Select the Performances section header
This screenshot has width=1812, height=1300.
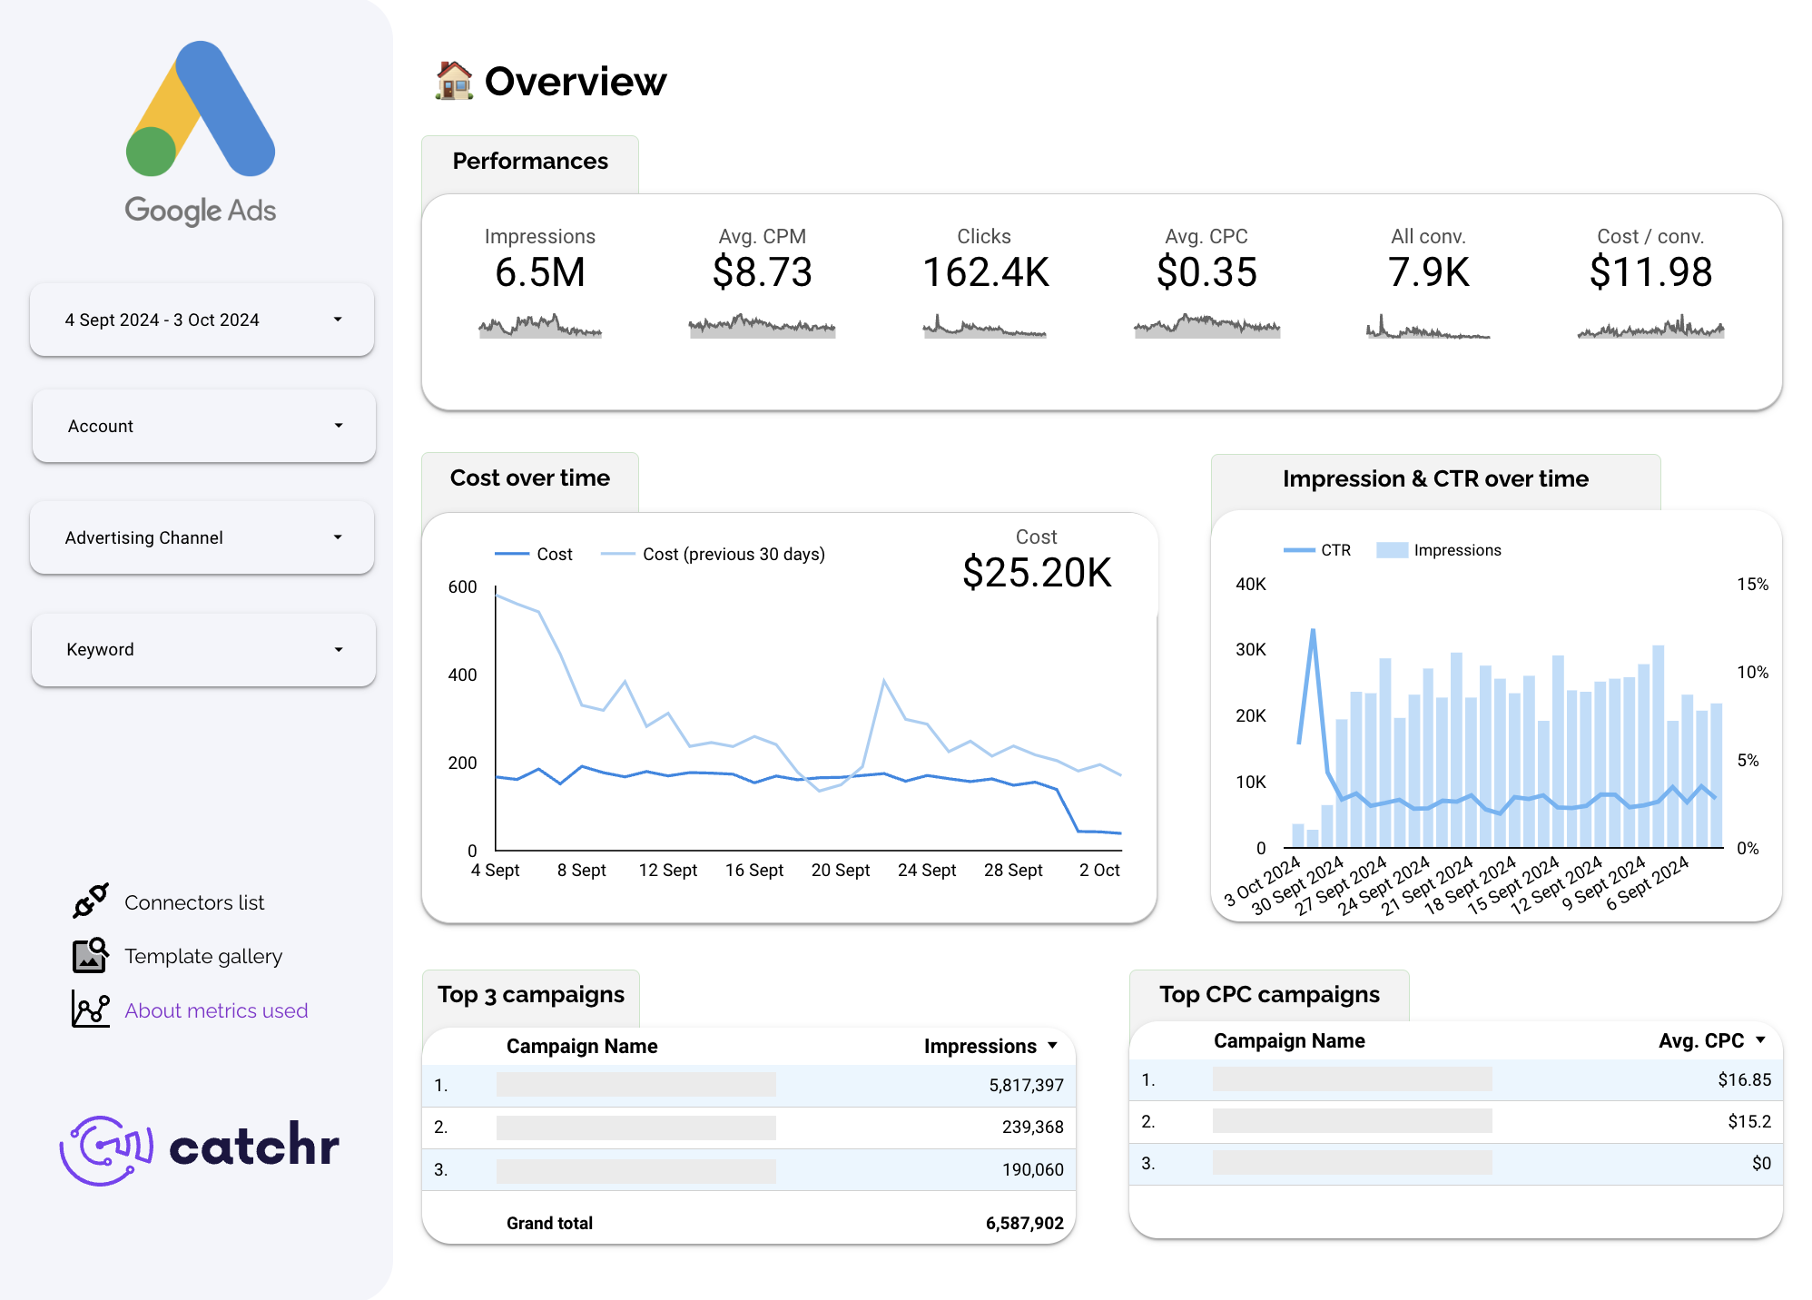pyautogui.click(x=530, y=162)
